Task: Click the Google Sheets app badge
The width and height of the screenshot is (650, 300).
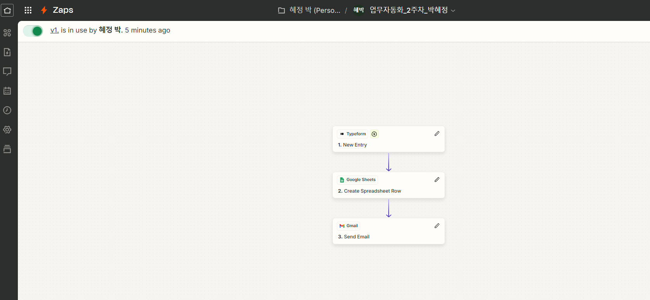Action: (x=358, y=180)
